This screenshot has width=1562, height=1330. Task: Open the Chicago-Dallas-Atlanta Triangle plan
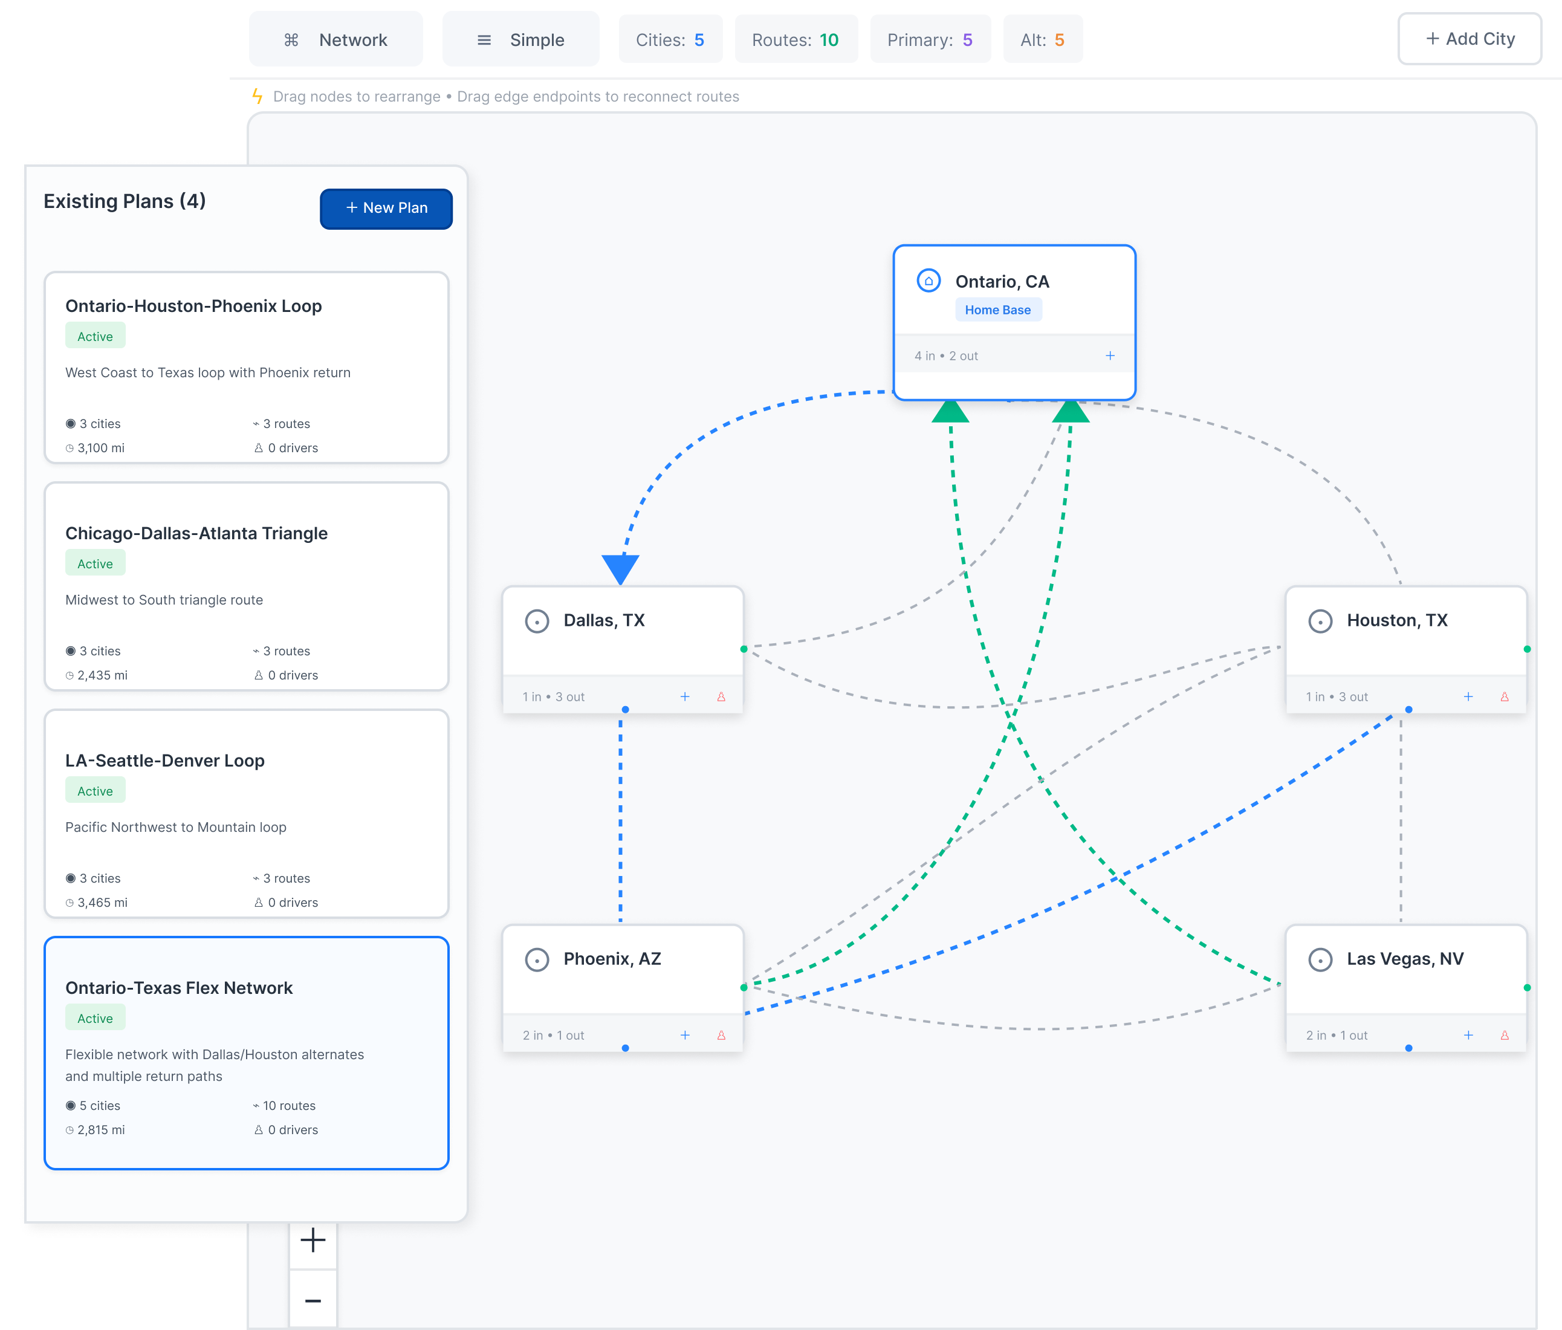pos(247,586)
